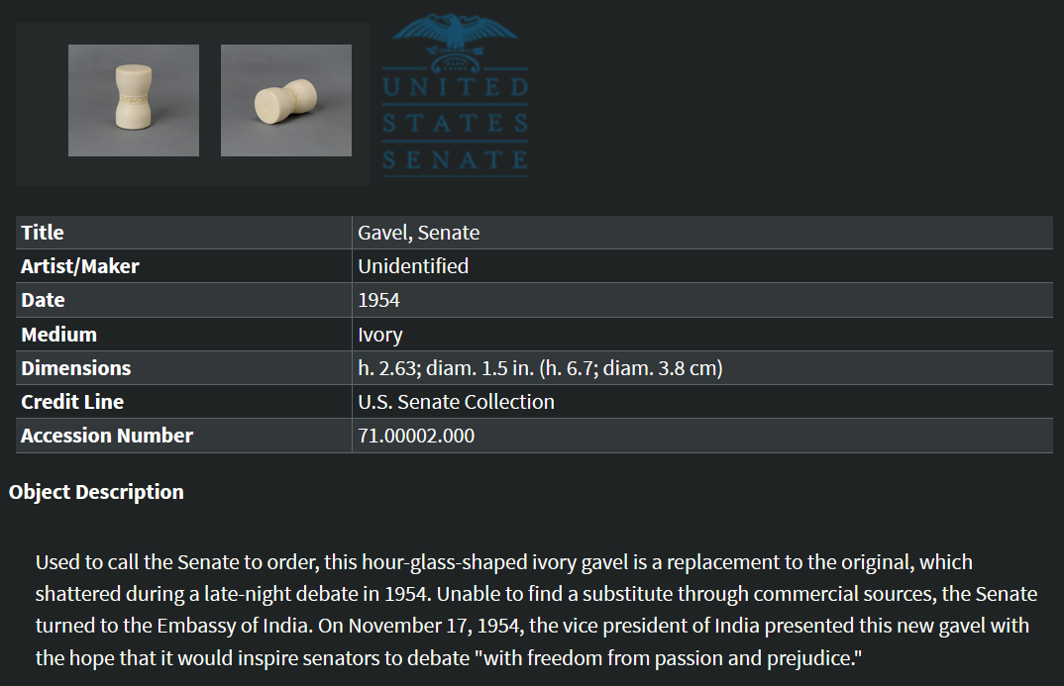Click the Object Description heading
Image resolution: width=1064 pixels, height=686 pixels.
pyautogui.click(x=96, y=492)
